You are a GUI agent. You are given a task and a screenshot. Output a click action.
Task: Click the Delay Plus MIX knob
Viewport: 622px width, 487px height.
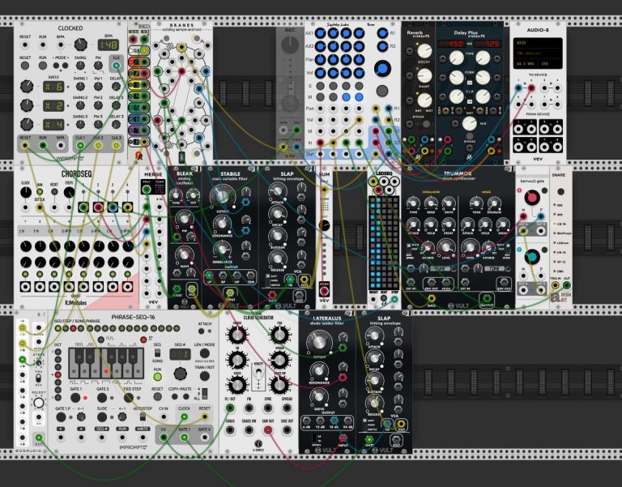(x=470, y=123)
